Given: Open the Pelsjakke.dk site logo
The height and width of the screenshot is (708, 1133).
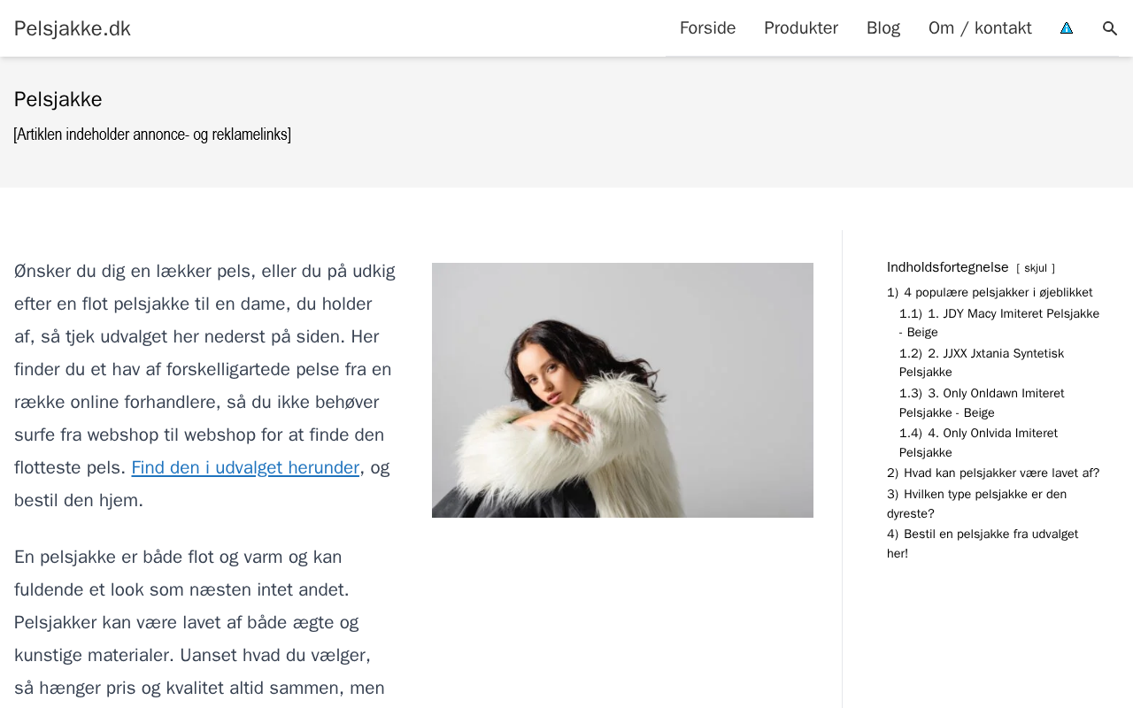Looking at the screenshot, I should click(x=73, y=28).
